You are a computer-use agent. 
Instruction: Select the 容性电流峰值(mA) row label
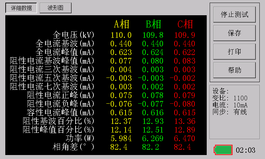pos(60,113)
